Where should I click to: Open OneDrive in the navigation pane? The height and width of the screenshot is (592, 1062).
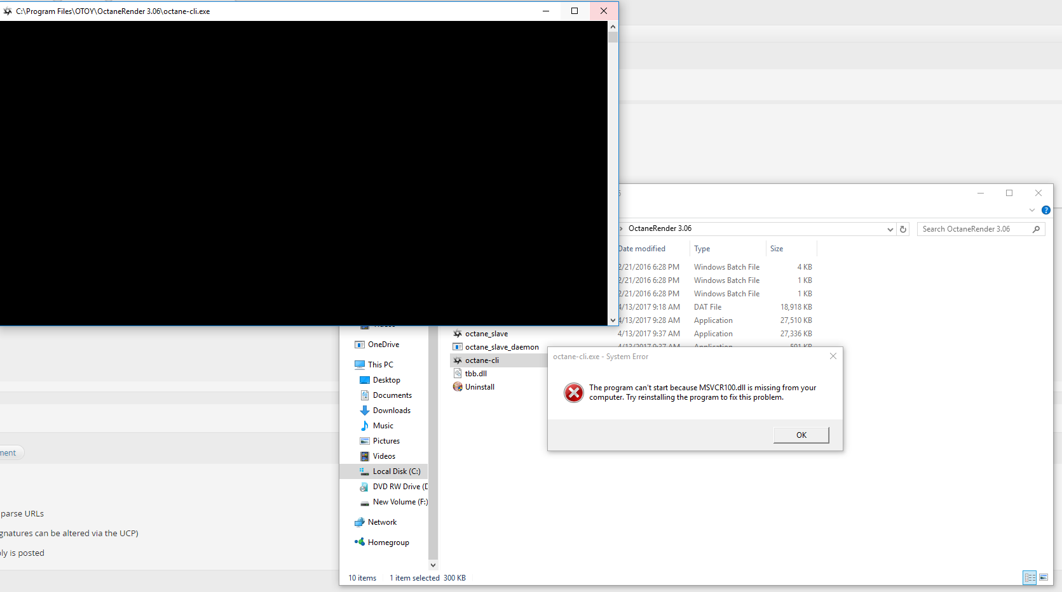coord(383,345)
